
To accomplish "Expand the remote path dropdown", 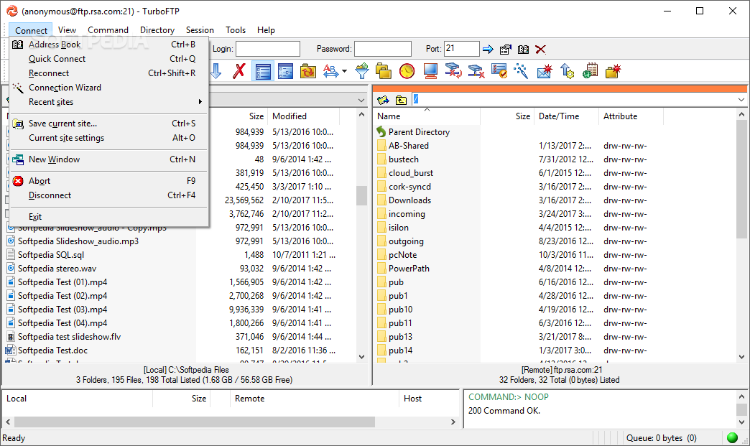I will pyautogui.click(x=741, y=100).
